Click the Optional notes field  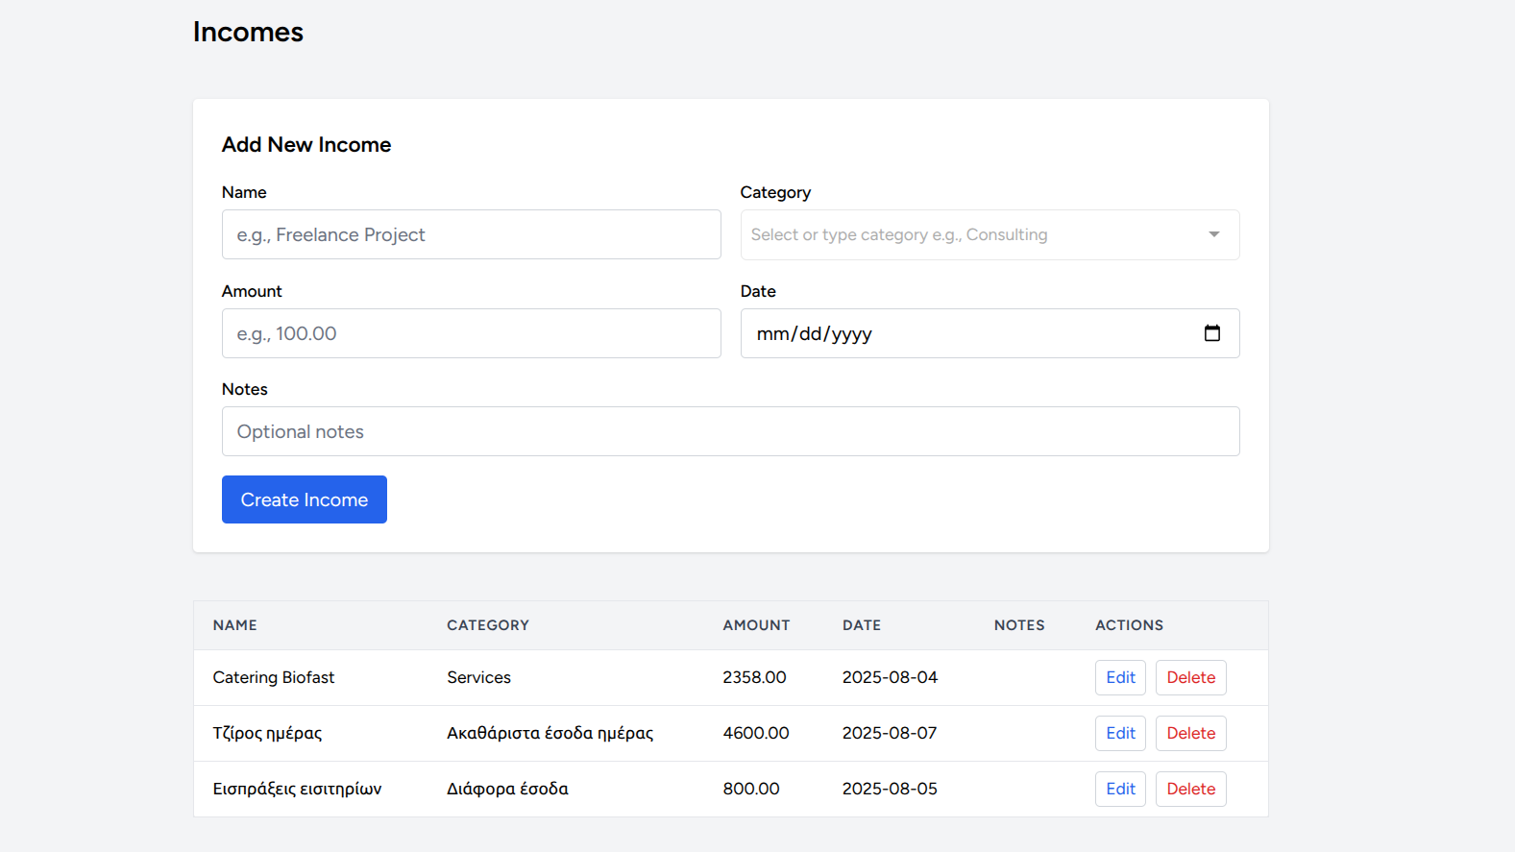[x=730, y=431]
